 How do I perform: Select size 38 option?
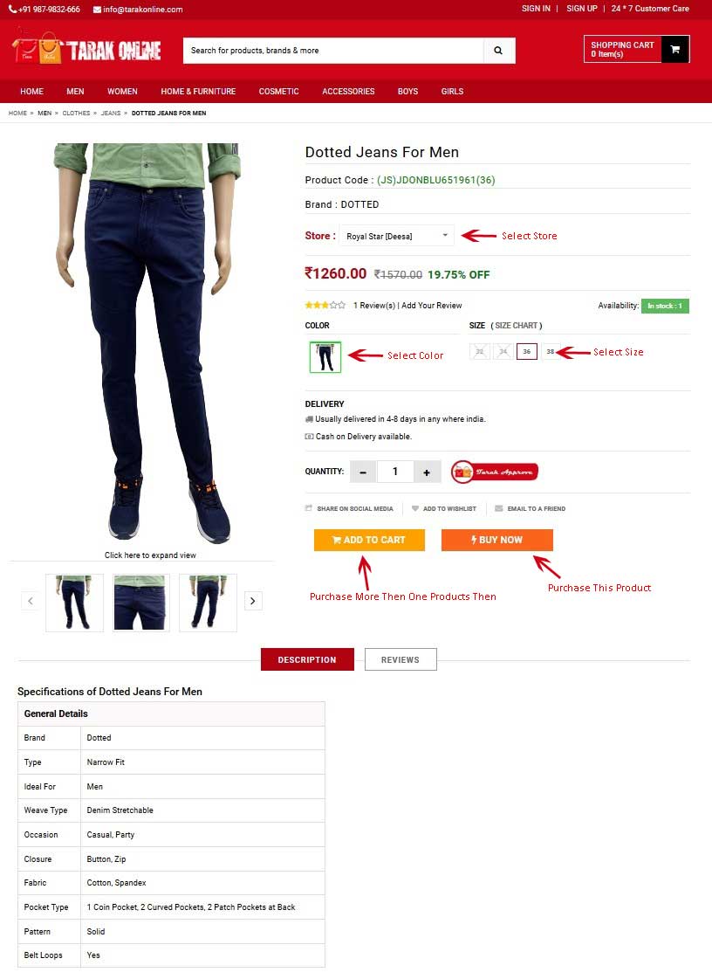pyautogui.click(x=550, y=352)
